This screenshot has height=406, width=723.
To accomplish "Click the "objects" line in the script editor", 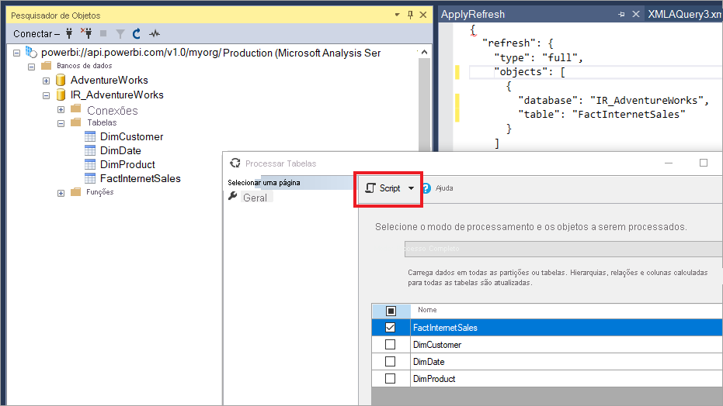I will point(596,72).
